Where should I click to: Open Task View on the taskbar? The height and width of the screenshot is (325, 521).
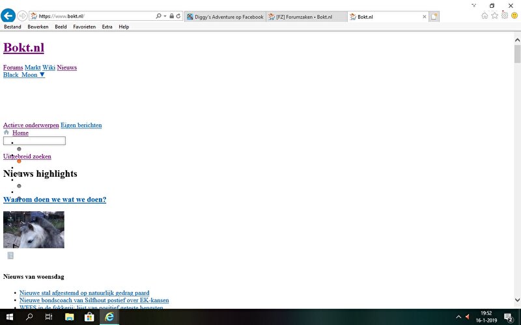(49, 317)
